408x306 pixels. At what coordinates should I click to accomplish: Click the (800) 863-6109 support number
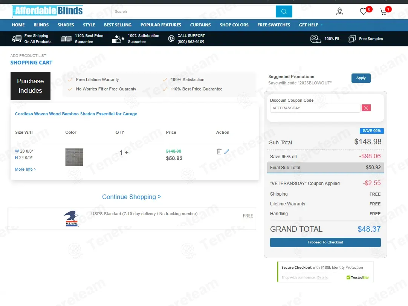(x=191, y=41)
